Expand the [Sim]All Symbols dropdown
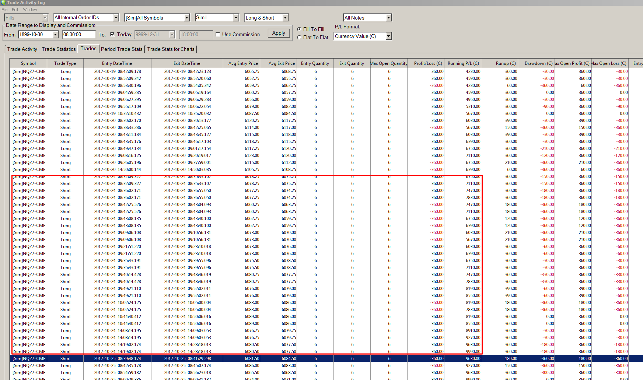The height and width of the screenshot is (380, 643). [x=187, y=18]
